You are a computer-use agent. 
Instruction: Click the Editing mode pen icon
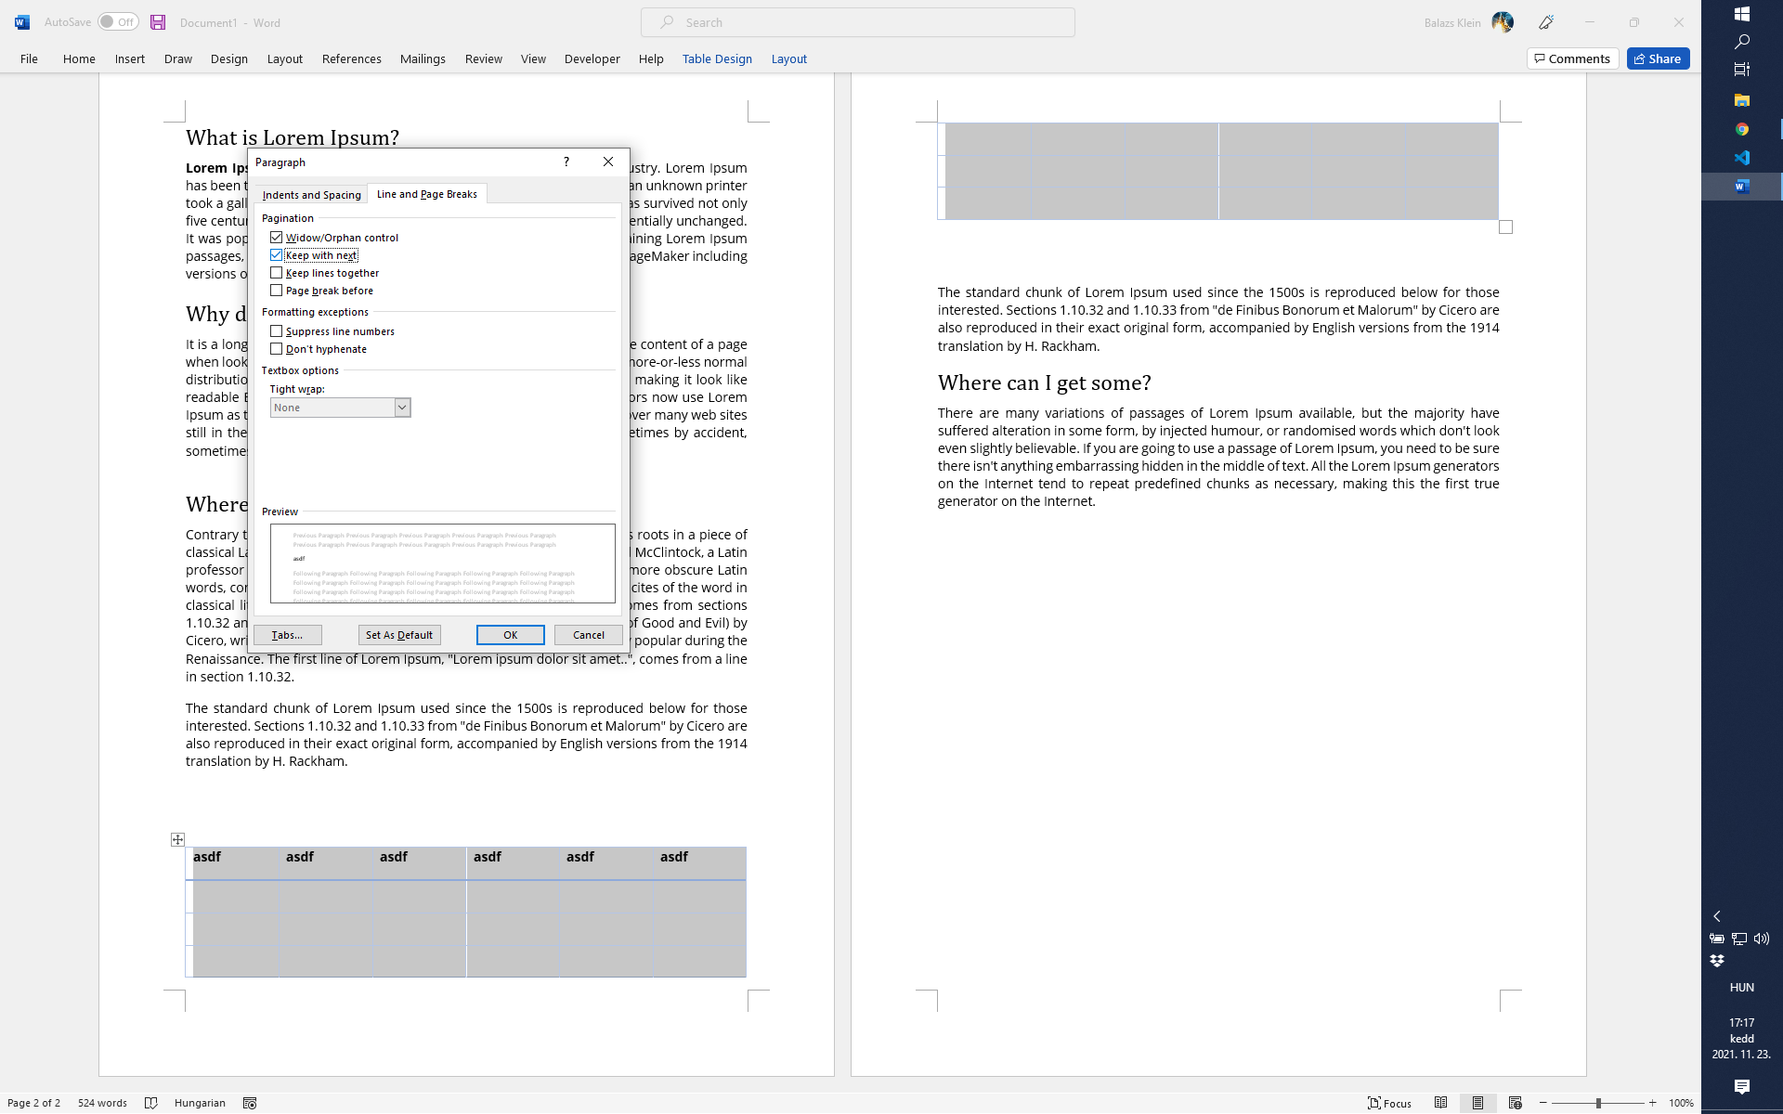click(x=1546, y=21)
